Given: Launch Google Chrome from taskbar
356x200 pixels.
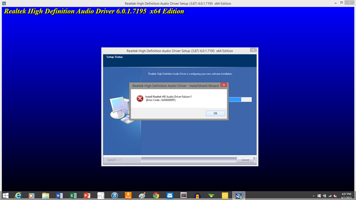Looking at the screenshot, I should tap(156, 195).
